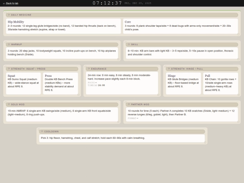
Task: Click the ENDURANCE header label
Action: (99, 69)
